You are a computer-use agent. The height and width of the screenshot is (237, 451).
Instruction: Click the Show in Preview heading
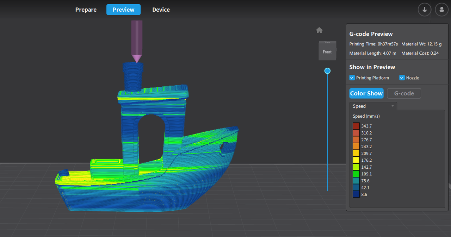point(372,67)
